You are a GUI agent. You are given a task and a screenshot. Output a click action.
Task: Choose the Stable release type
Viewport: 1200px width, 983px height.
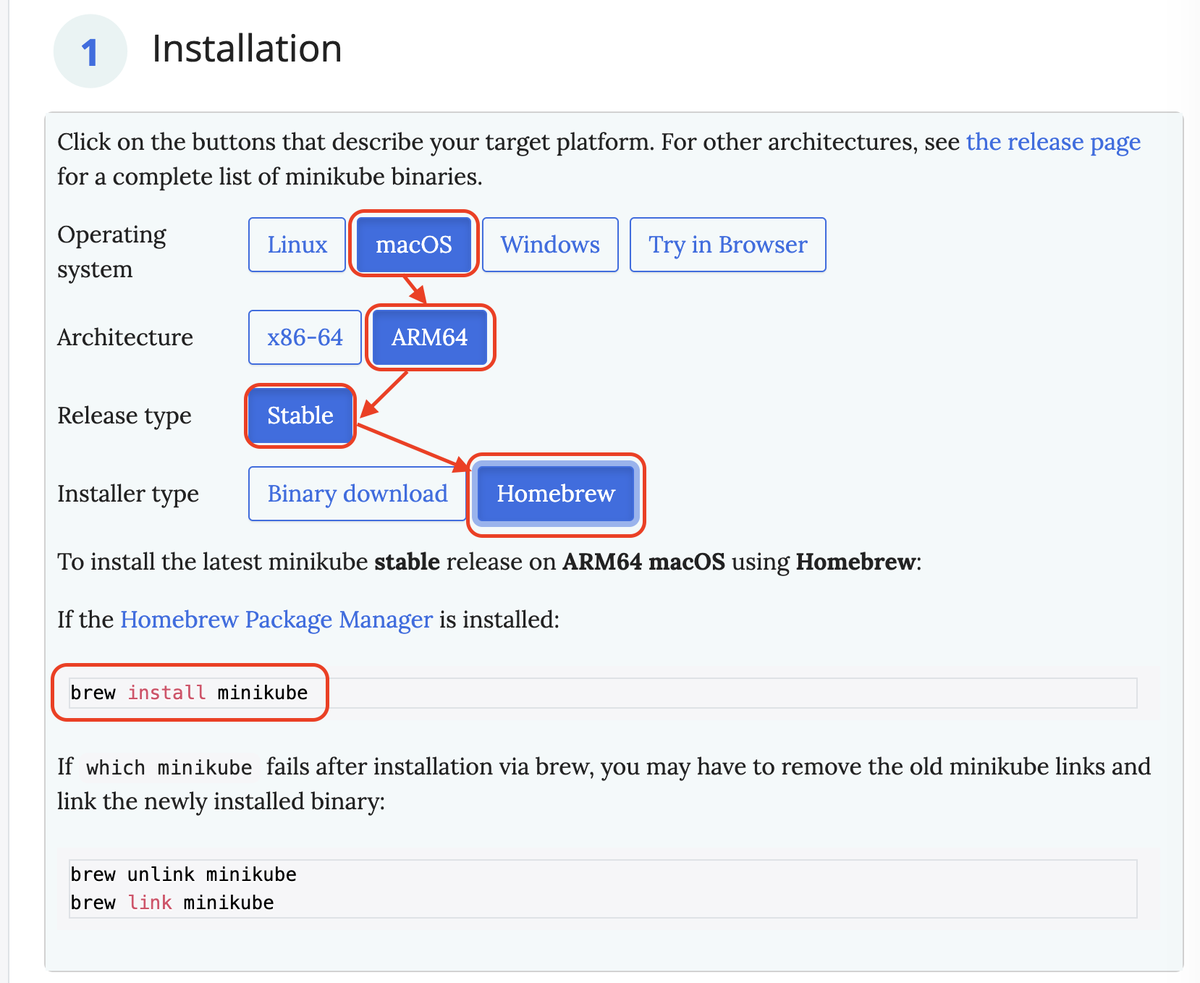pos(300,415)
